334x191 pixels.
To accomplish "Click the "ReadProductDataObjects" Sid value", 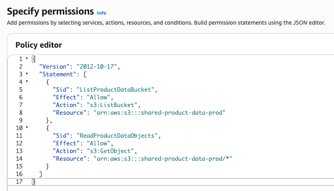I will pos(117,136).
